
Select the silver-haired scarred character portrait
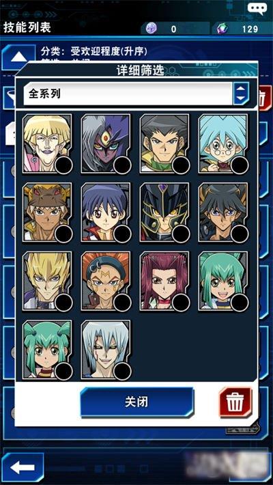(106, 350)
